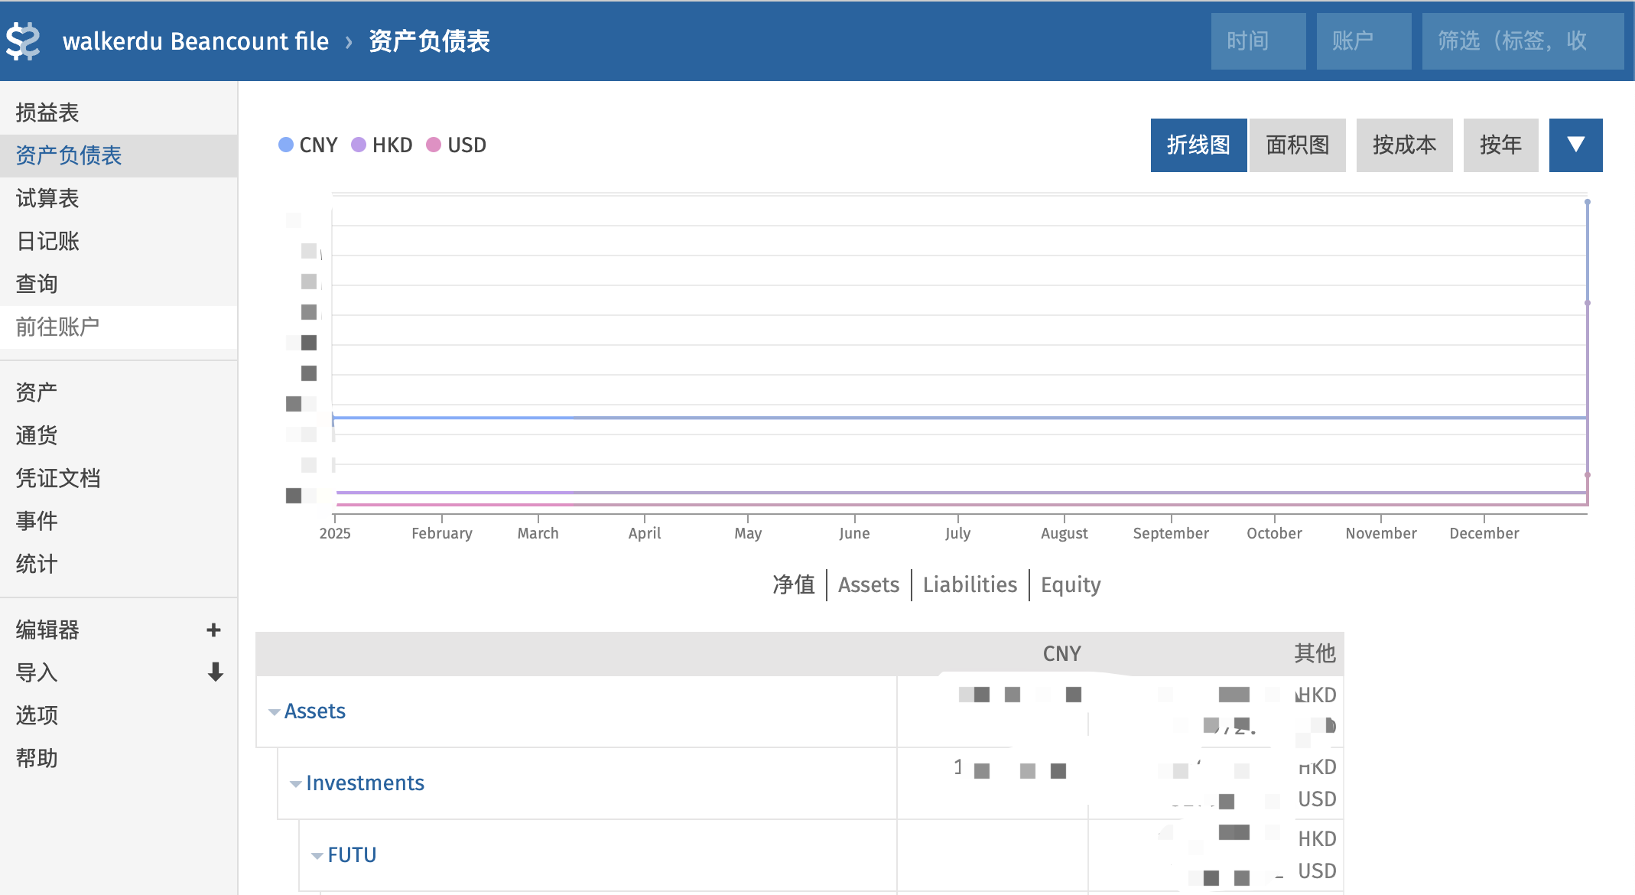This screenshot has width=1635, height=895.
Task: Click the blue triangle chart toggle button
Action: pyautogui.click(x=1575, y=145)
